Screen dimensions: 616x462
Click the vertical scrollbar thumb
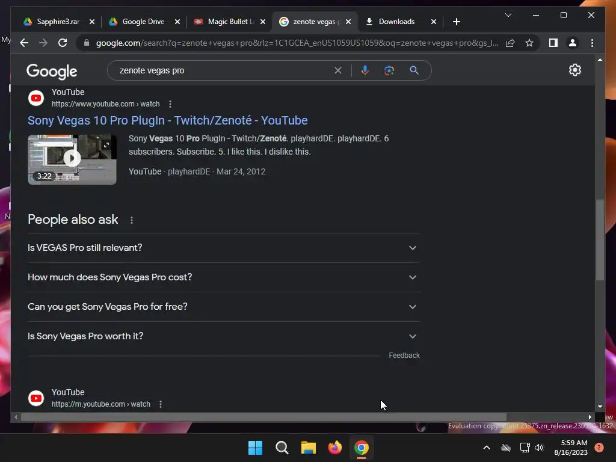(x=600, y=239)
